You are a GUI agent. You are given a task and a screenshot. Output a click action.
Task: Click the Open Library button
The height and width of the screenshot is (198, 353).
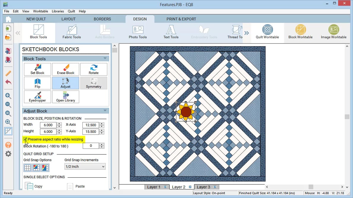tap(66, 97)
